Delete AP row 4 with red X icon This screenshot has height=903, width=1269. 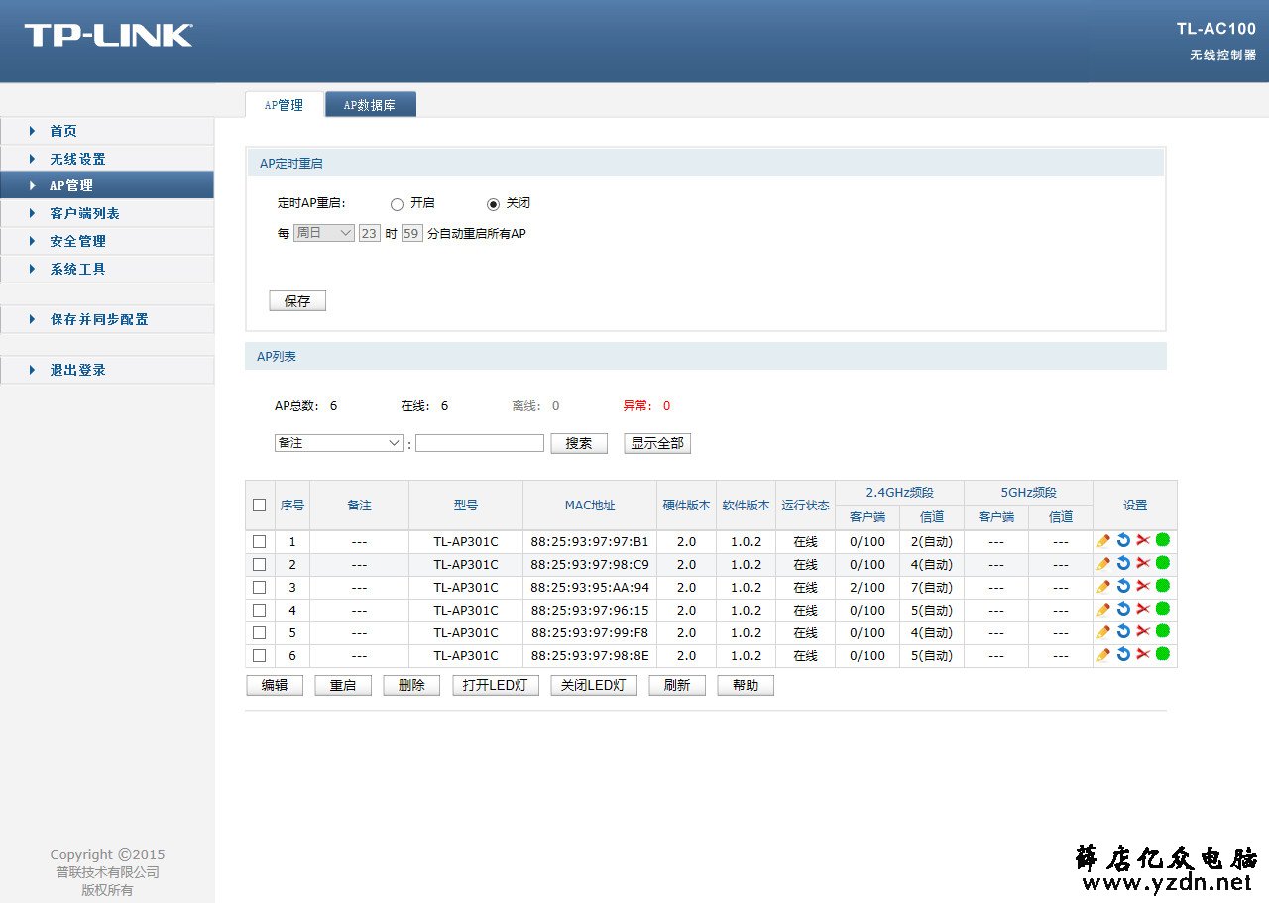(1143, 609)
